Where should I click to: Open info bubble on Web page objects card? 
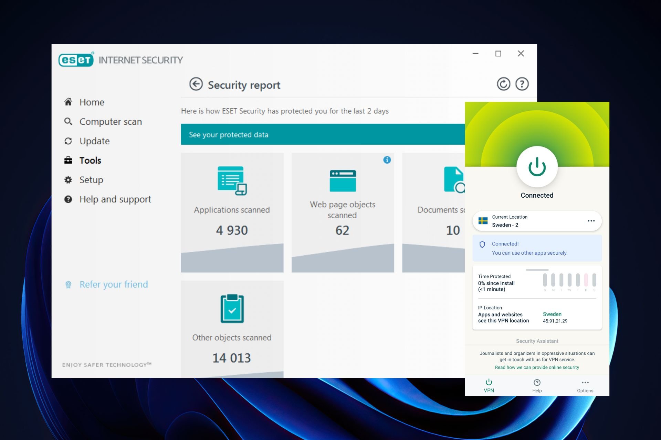point(387,160)
